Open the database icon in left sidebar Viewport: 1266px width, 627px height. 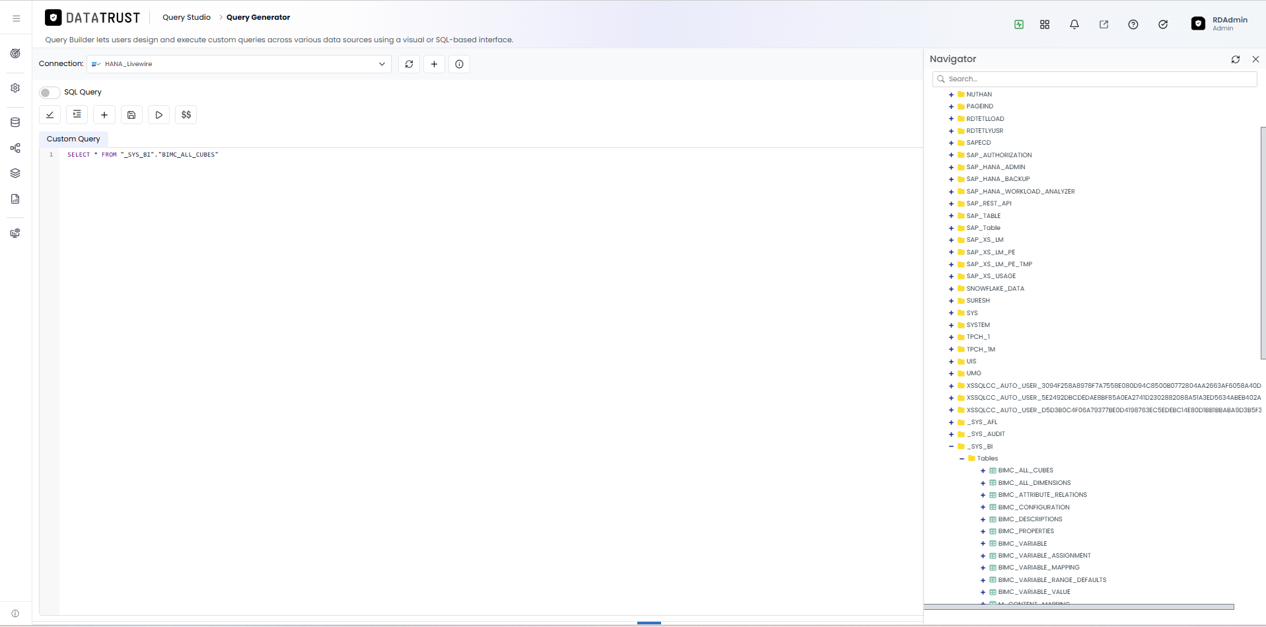15,122
